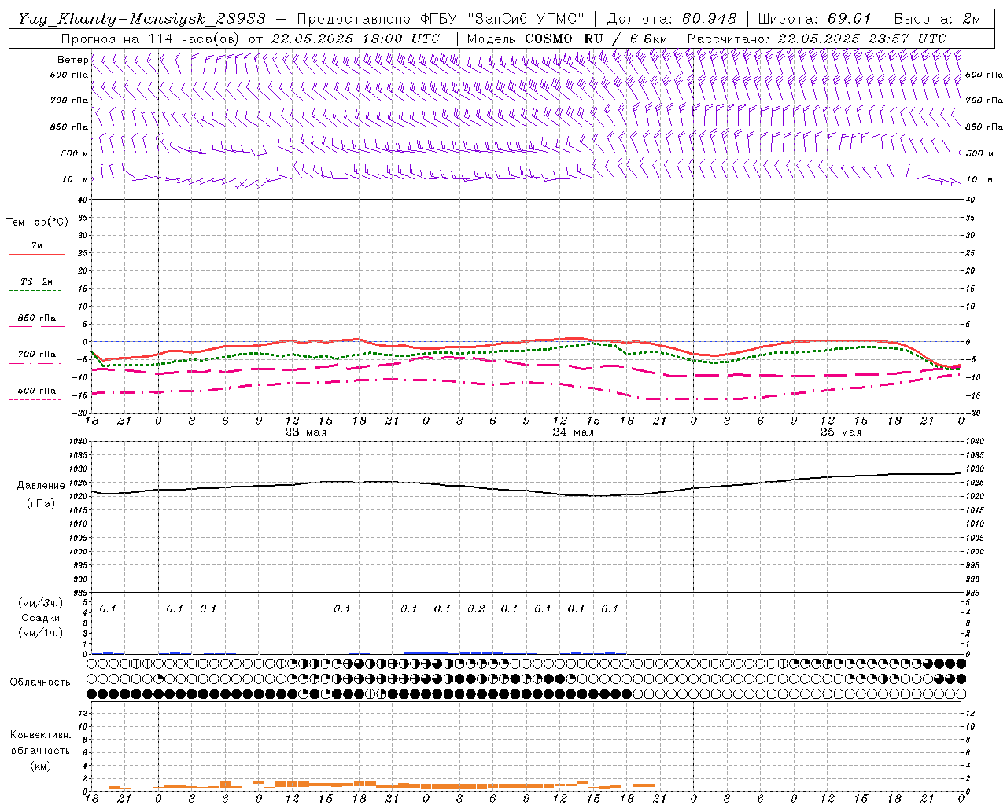This screenshot has width=1007, height=805.
Task: Select the Конвективн. облачность label
Action: (x=40, y=743)
